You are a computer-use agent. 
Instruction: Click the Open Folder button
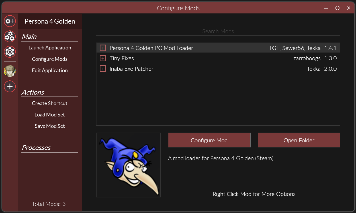click(x=299, y=140)
